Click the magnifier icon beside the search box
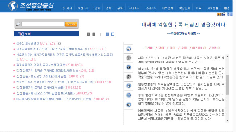236x132 pixels. click(18, 24)
